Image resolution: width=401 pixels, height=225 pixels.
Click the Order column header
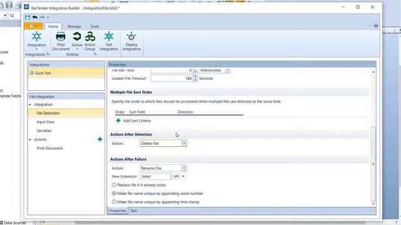(x=120, y=112)
